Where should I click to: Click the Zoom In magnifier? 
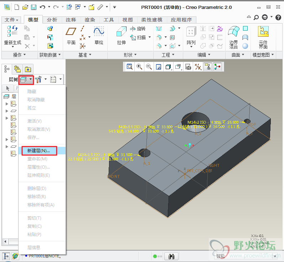click(x=139, y=67)
